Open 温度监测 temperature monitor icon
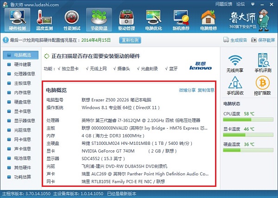This screenshot has width=278, height=198. pos(45,19)
